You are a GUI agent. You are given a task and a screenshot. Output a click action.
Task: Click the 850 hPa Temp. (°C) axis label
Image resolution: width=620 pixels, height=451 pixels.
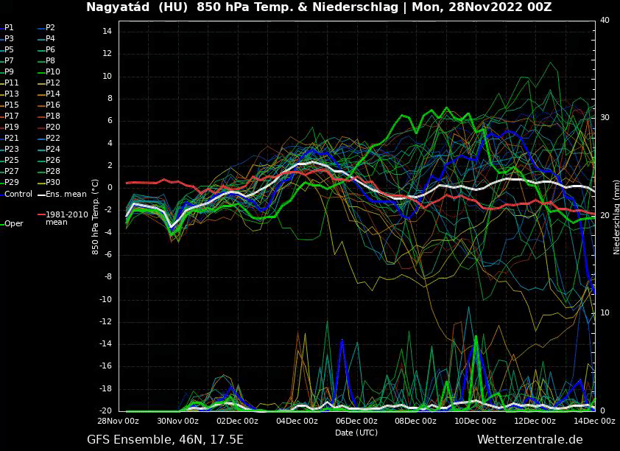coord(95,216)
